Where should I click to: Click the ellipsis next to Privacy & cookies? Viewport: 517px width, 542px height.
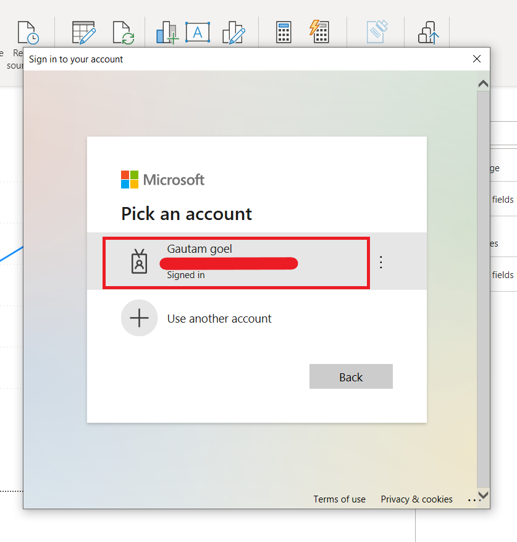473,500
